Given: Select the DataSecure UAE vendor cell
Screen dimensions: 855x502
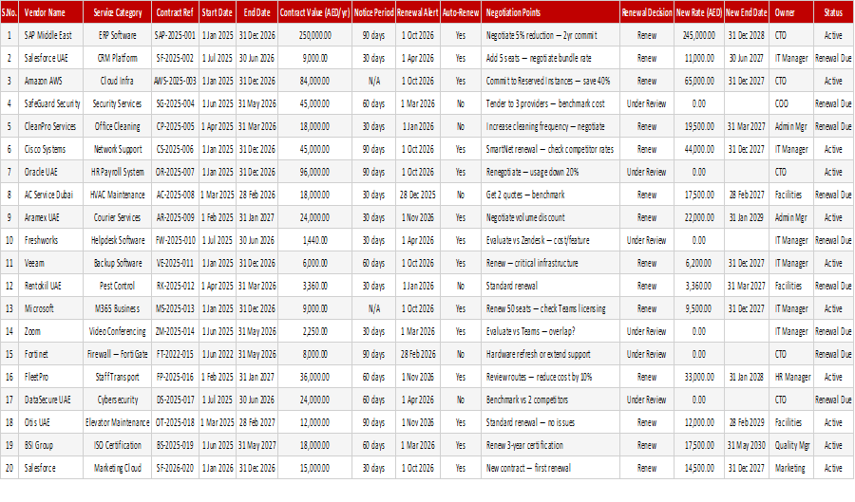Looking at the screenshot, I should 50,400.
